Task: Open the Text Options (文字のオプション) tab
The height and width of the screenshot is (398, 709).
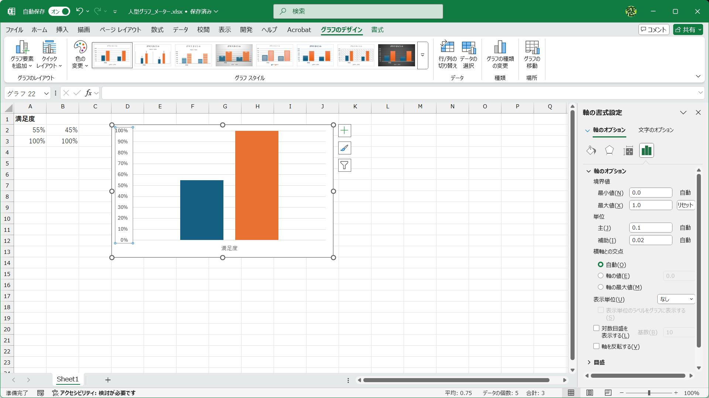Action: coord(656,130)
